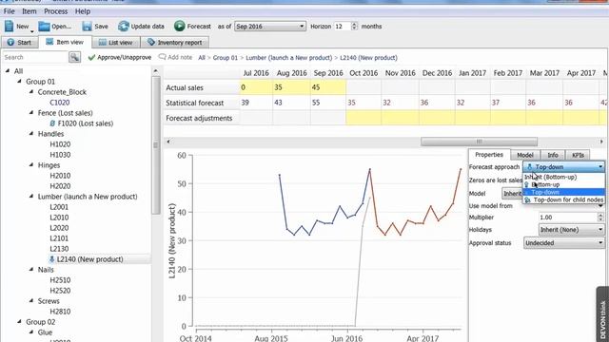Save the project with the Save icon
609x342 pixels.
pos(87,26)
